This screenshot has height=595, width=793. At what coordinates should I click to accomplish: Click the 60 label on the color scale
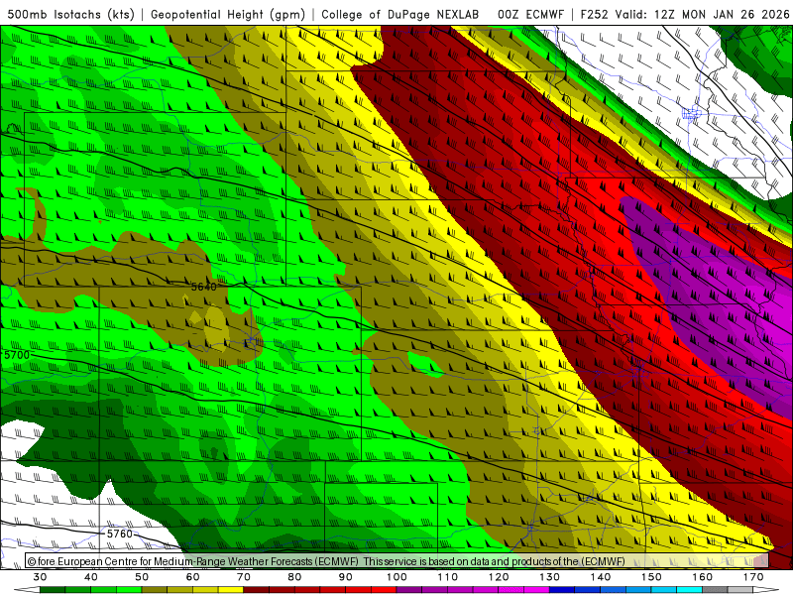tap(192, 577)
